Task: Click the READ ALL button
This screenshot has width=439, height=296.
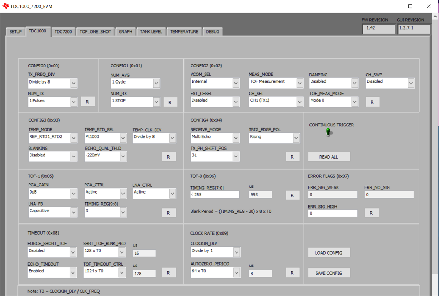Action: 329,157
